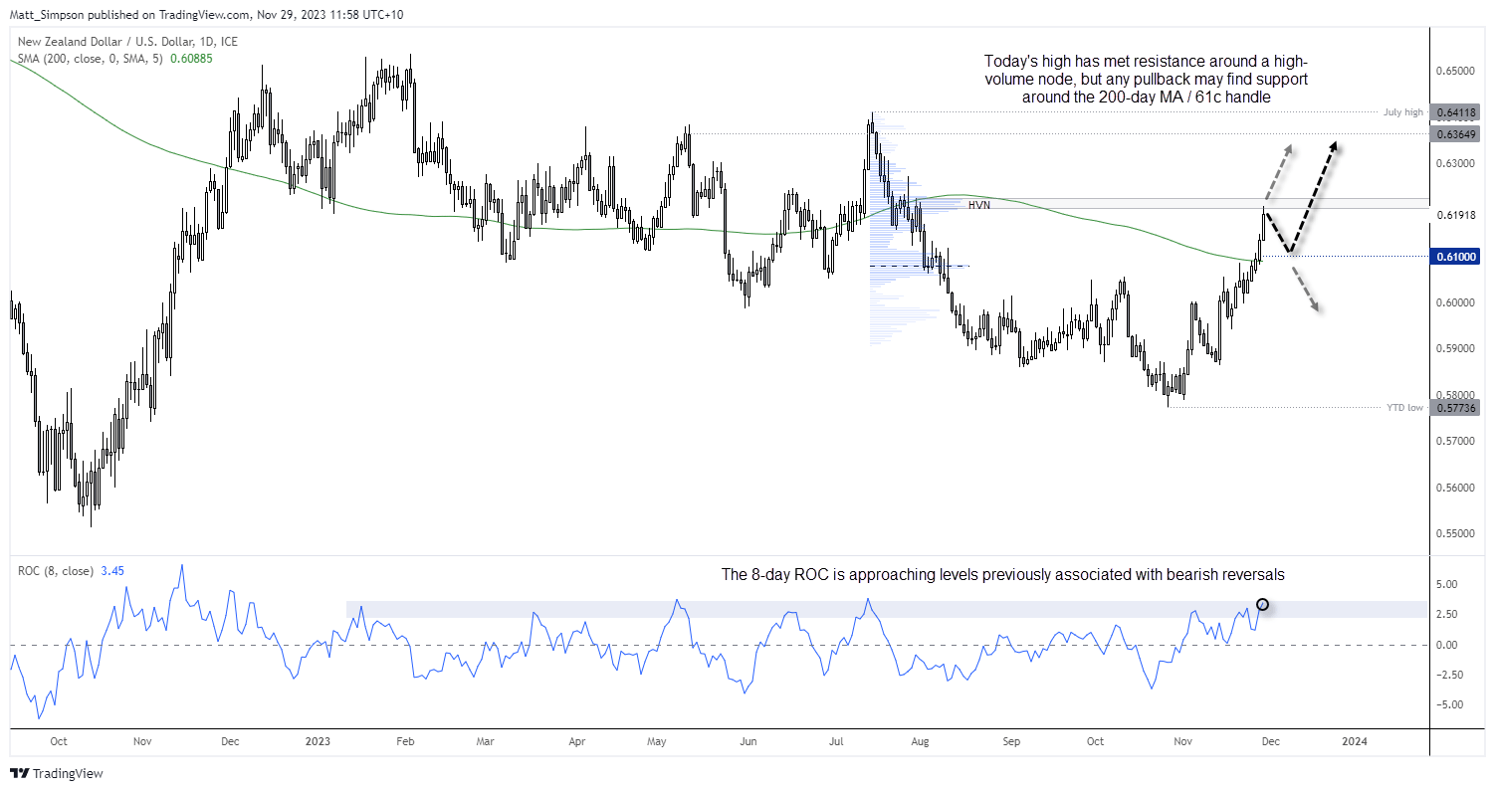Image resolution: width=1495 pixels, height=791 pixels.
Task: Click the 0.57736 YTD low price label
Action: point(1455,407)
